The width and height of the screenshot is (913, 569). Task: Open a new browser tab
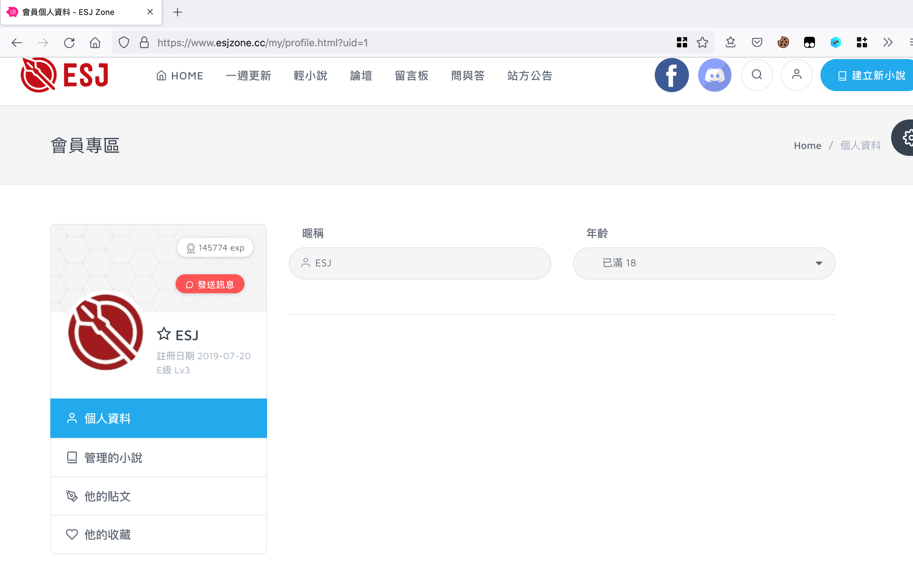click(178, 12)
